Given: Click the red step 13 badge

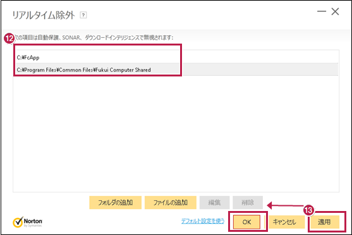Looking at the screenshot, I should 309,210.
